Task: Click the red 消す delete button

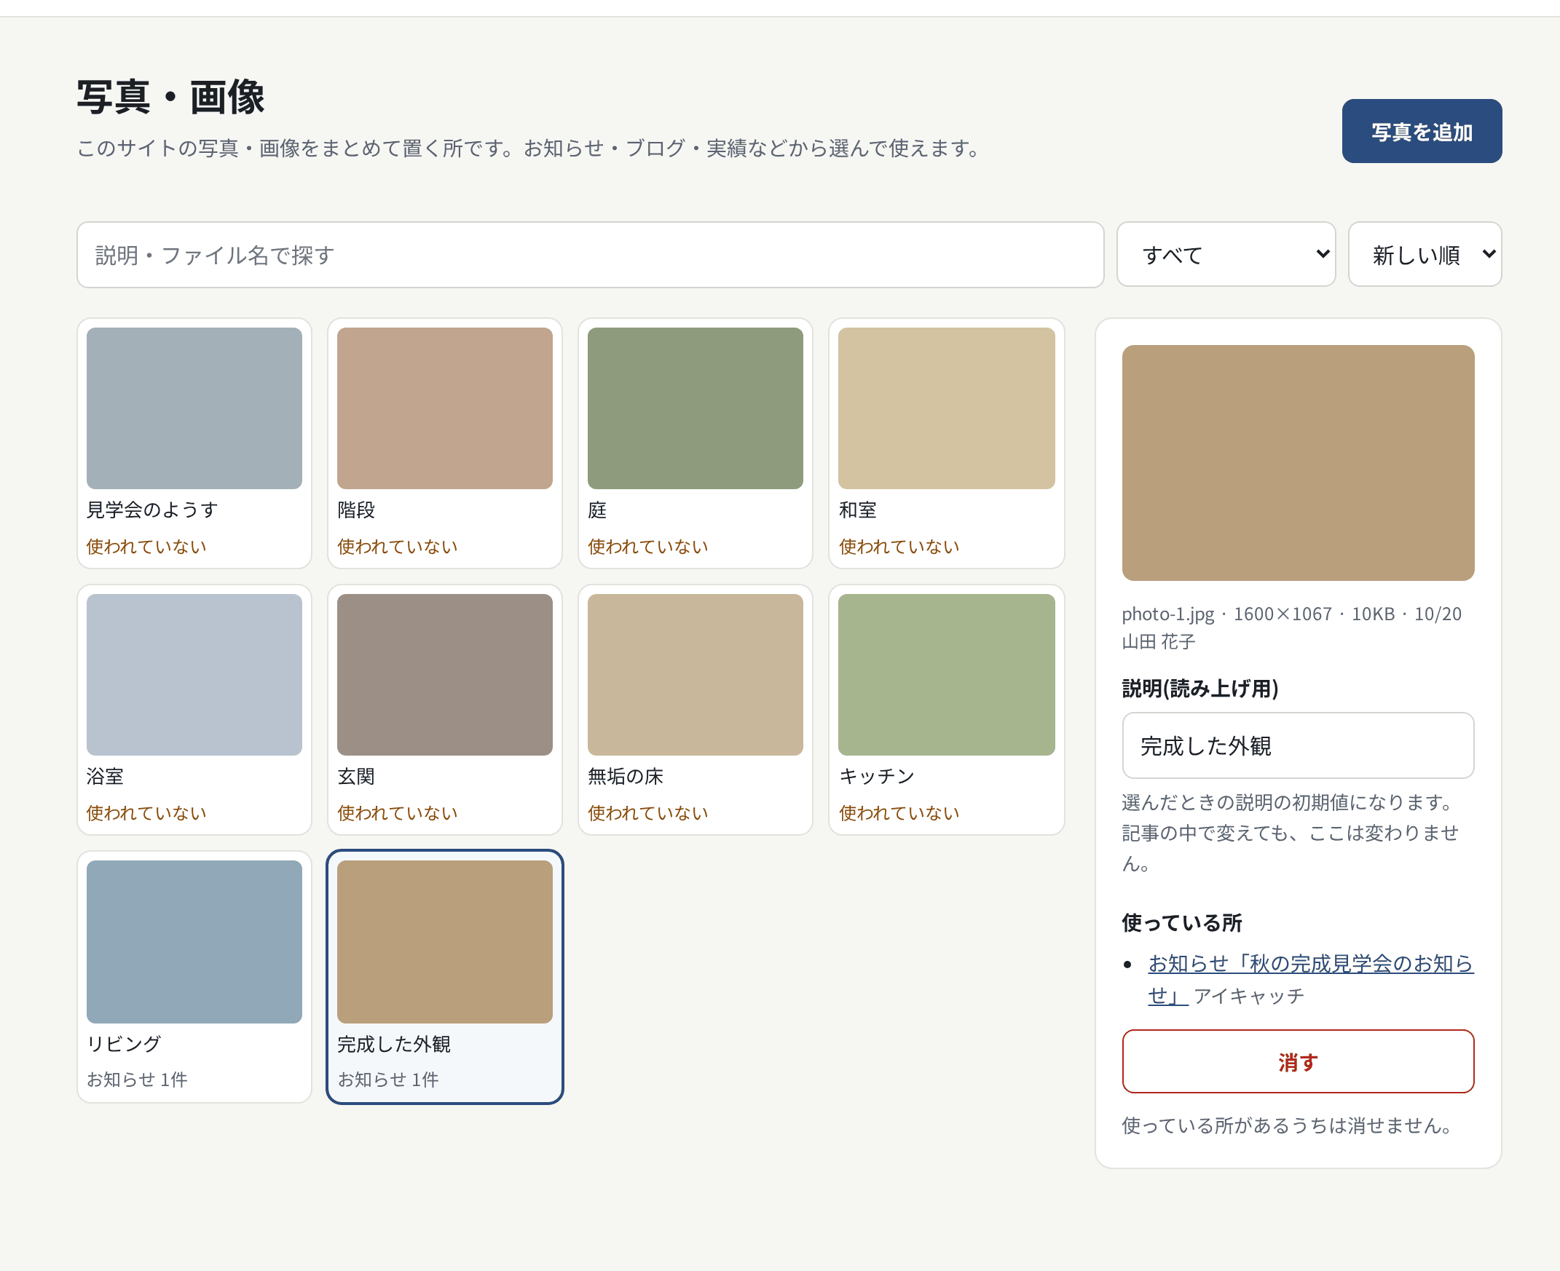Action: [1298, 1061]
